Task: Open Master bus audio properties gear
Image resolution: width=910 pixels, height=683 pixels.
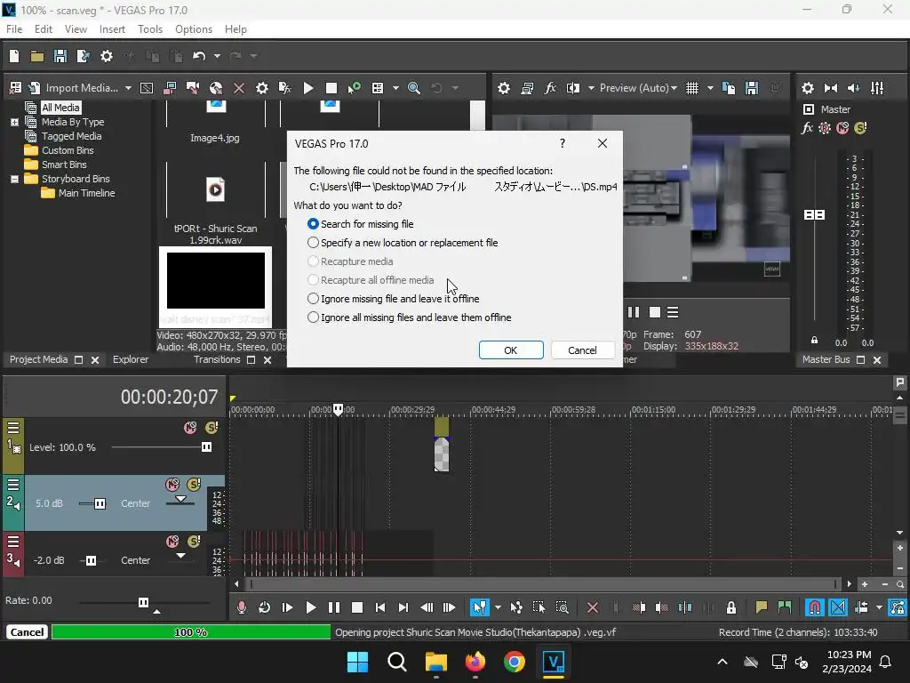Action: 808,88
